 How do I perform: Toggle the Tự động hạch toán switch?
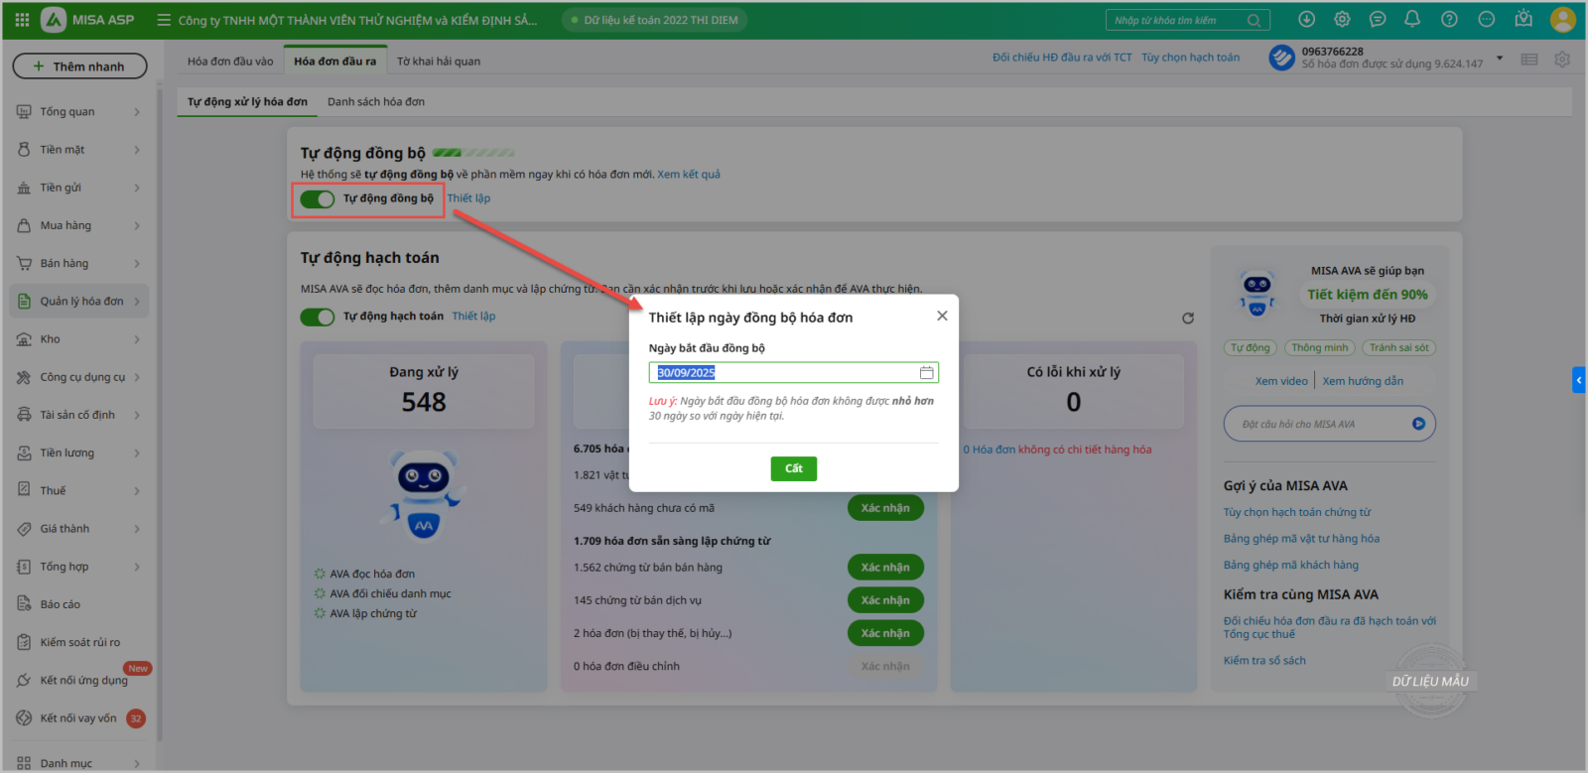point(318,317)
